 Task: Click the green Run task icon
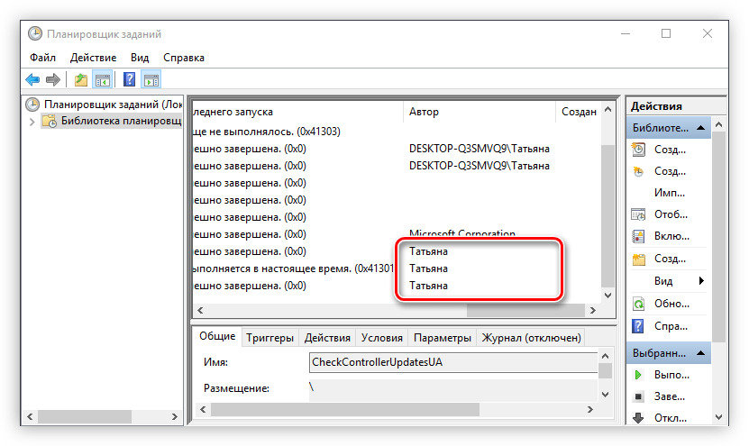(x=639, y=374)
